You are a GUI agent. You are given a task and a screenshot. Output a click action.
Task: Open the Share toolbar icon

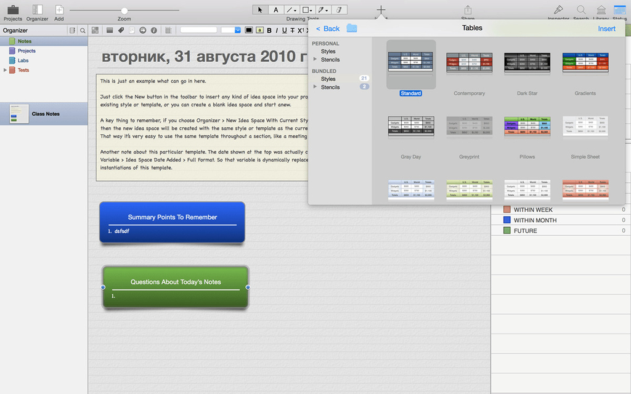(x=468, y=10)
